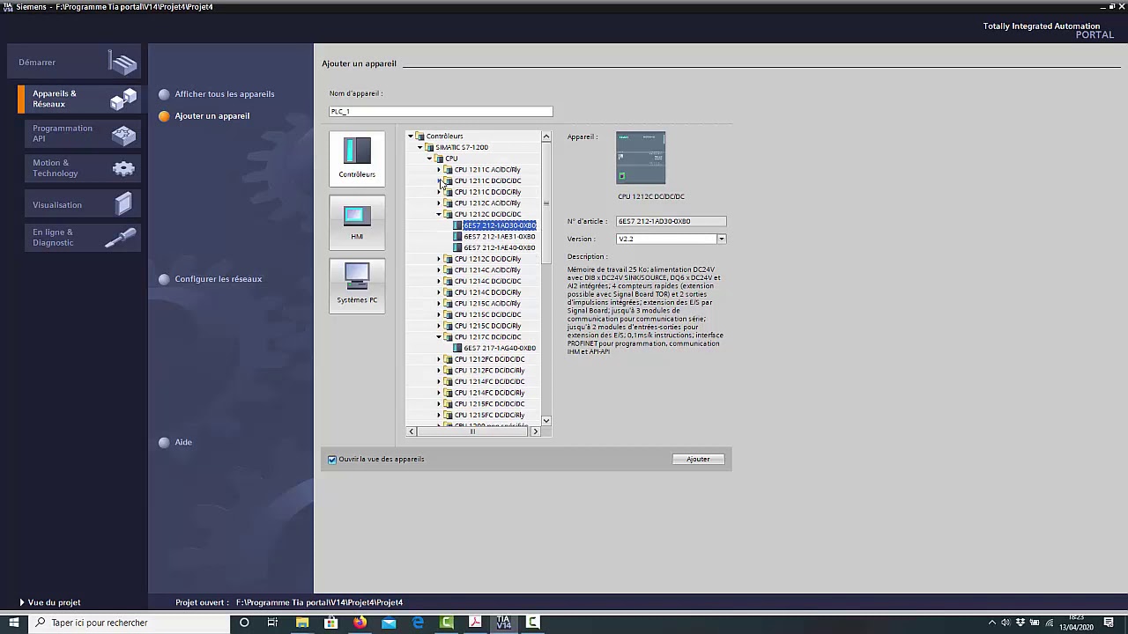
Task: Collapse the SIMATIC S7-1200 tree node arrow
Action: point(420,148)
